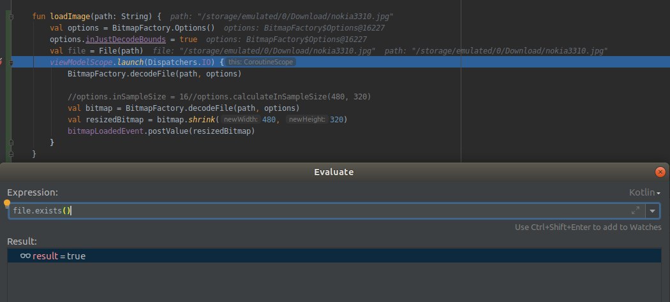Click the Result: label
Screen dimensions: 670x302
pyautogui.click(x=22, y=241)
